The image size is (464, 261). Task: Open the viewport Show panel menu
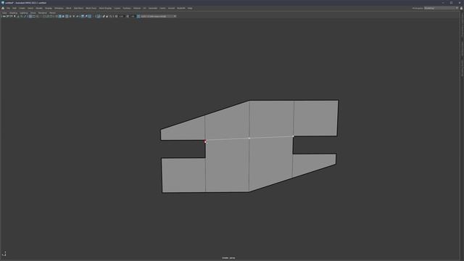pos(33,13)
